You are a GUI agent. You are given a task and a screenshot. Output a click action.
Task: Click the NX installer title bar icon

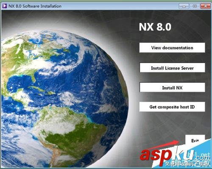pyautogui.click(x=4, y=6)
